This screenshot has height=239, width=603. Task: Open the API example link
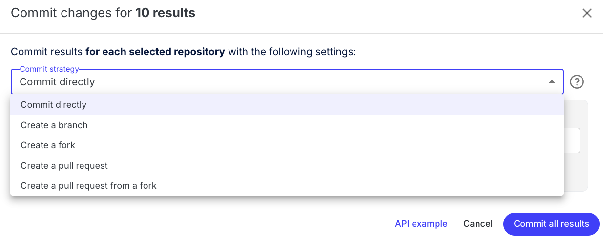click(421, 224)
